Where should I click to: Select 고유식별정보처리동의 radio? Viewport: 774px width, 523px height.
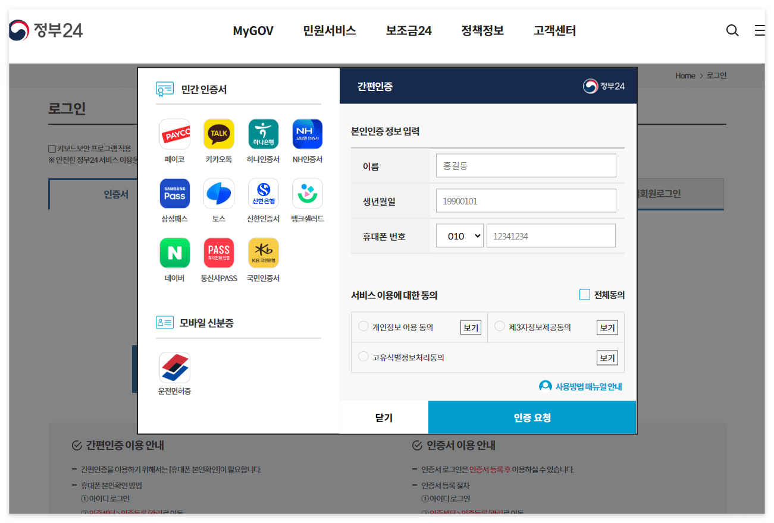[x=364, y=357]
